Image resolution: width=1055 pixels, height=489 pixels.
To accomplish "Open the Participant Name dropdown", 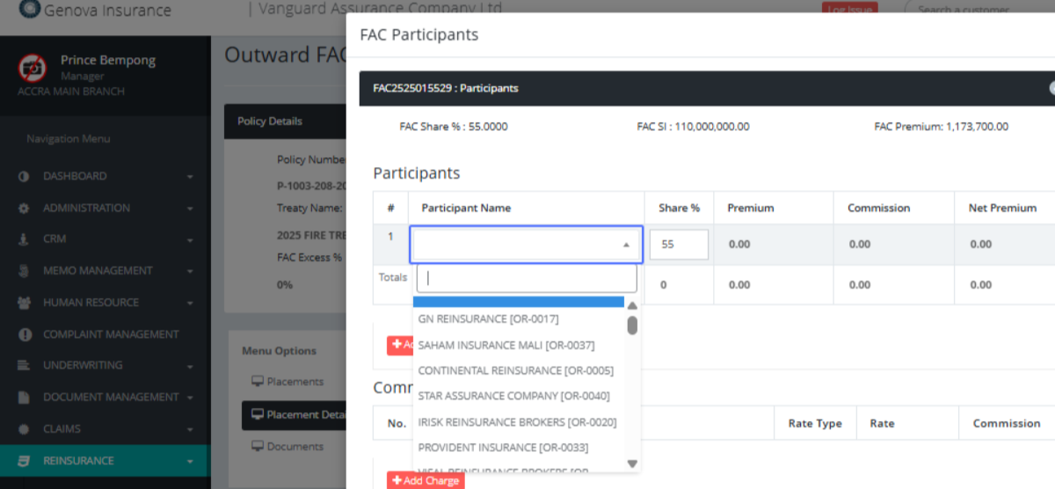I will pyautogui.click(x=526, y=244).
